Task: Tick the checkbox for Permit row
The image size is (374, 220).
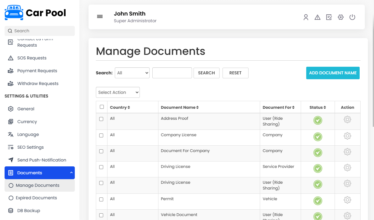Action: click(101, 199)
